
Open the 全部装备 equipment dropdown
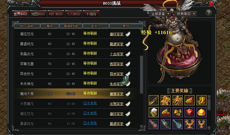(160, 14)
